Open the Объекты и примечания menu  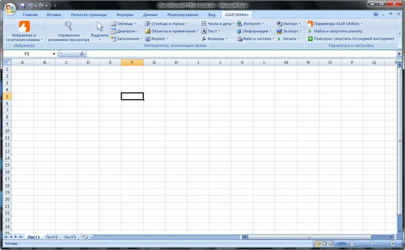click(171, 31)
